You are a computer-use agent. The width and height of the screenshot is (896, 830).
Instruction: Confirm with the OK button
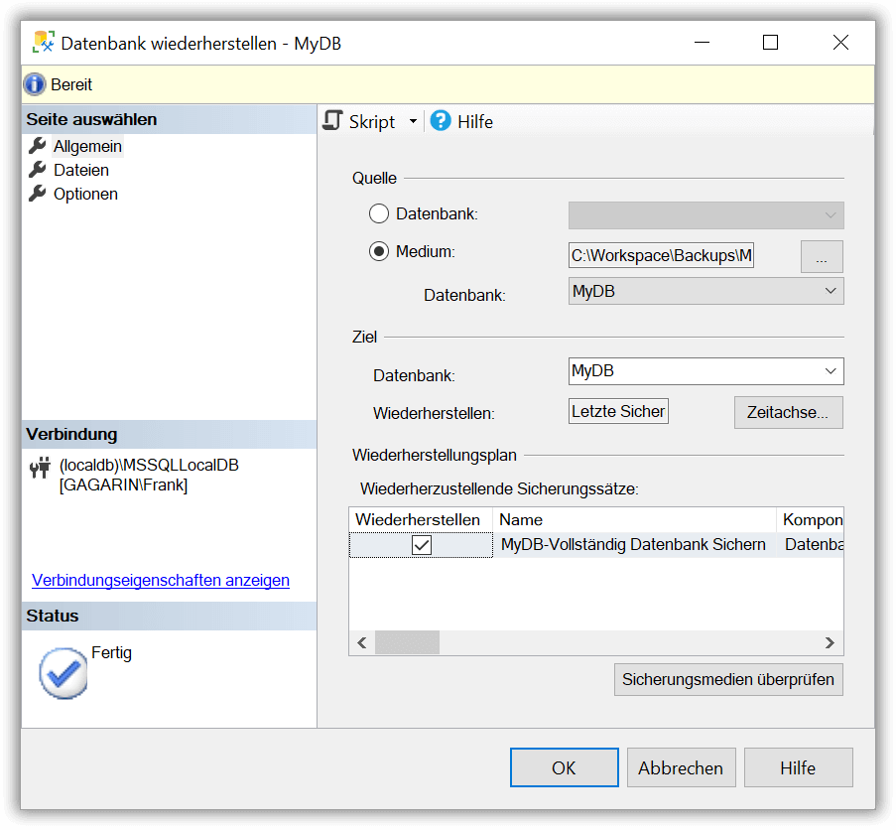pos(564,767)
